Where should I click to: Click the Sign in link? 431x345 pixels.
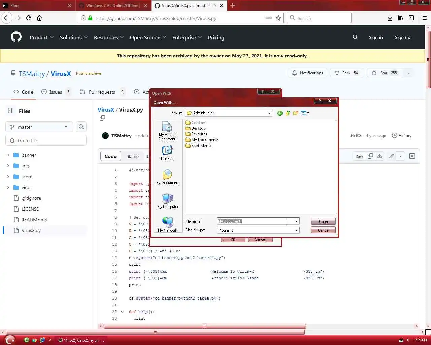click(x=375, y=37)
